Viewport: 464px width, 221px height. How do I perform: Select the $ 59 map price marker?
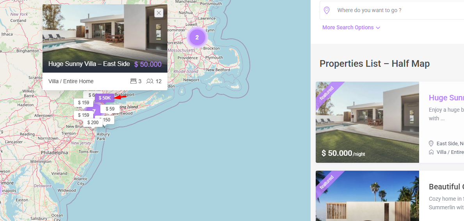tap(110, 109)
